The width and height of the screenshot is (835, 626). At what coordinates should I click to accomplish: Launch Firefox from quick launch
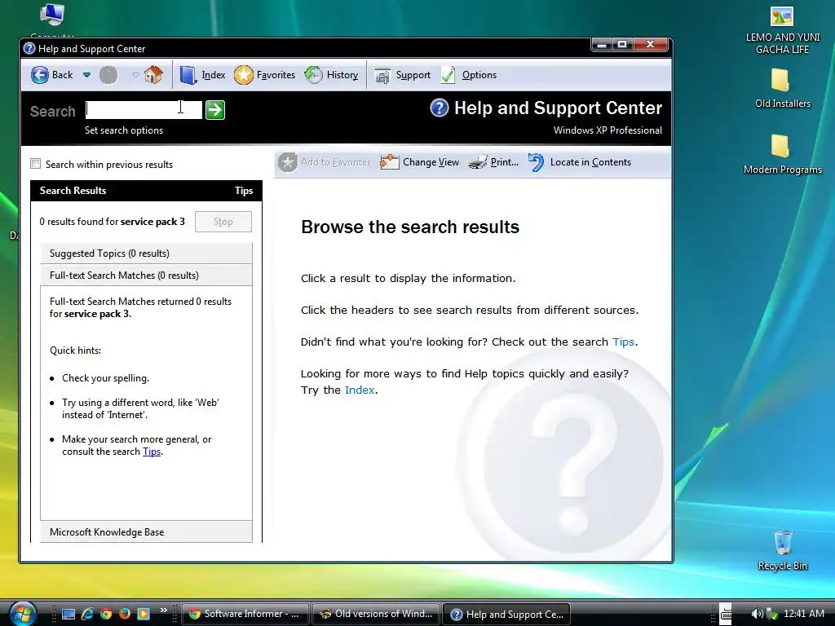point(125,614)
